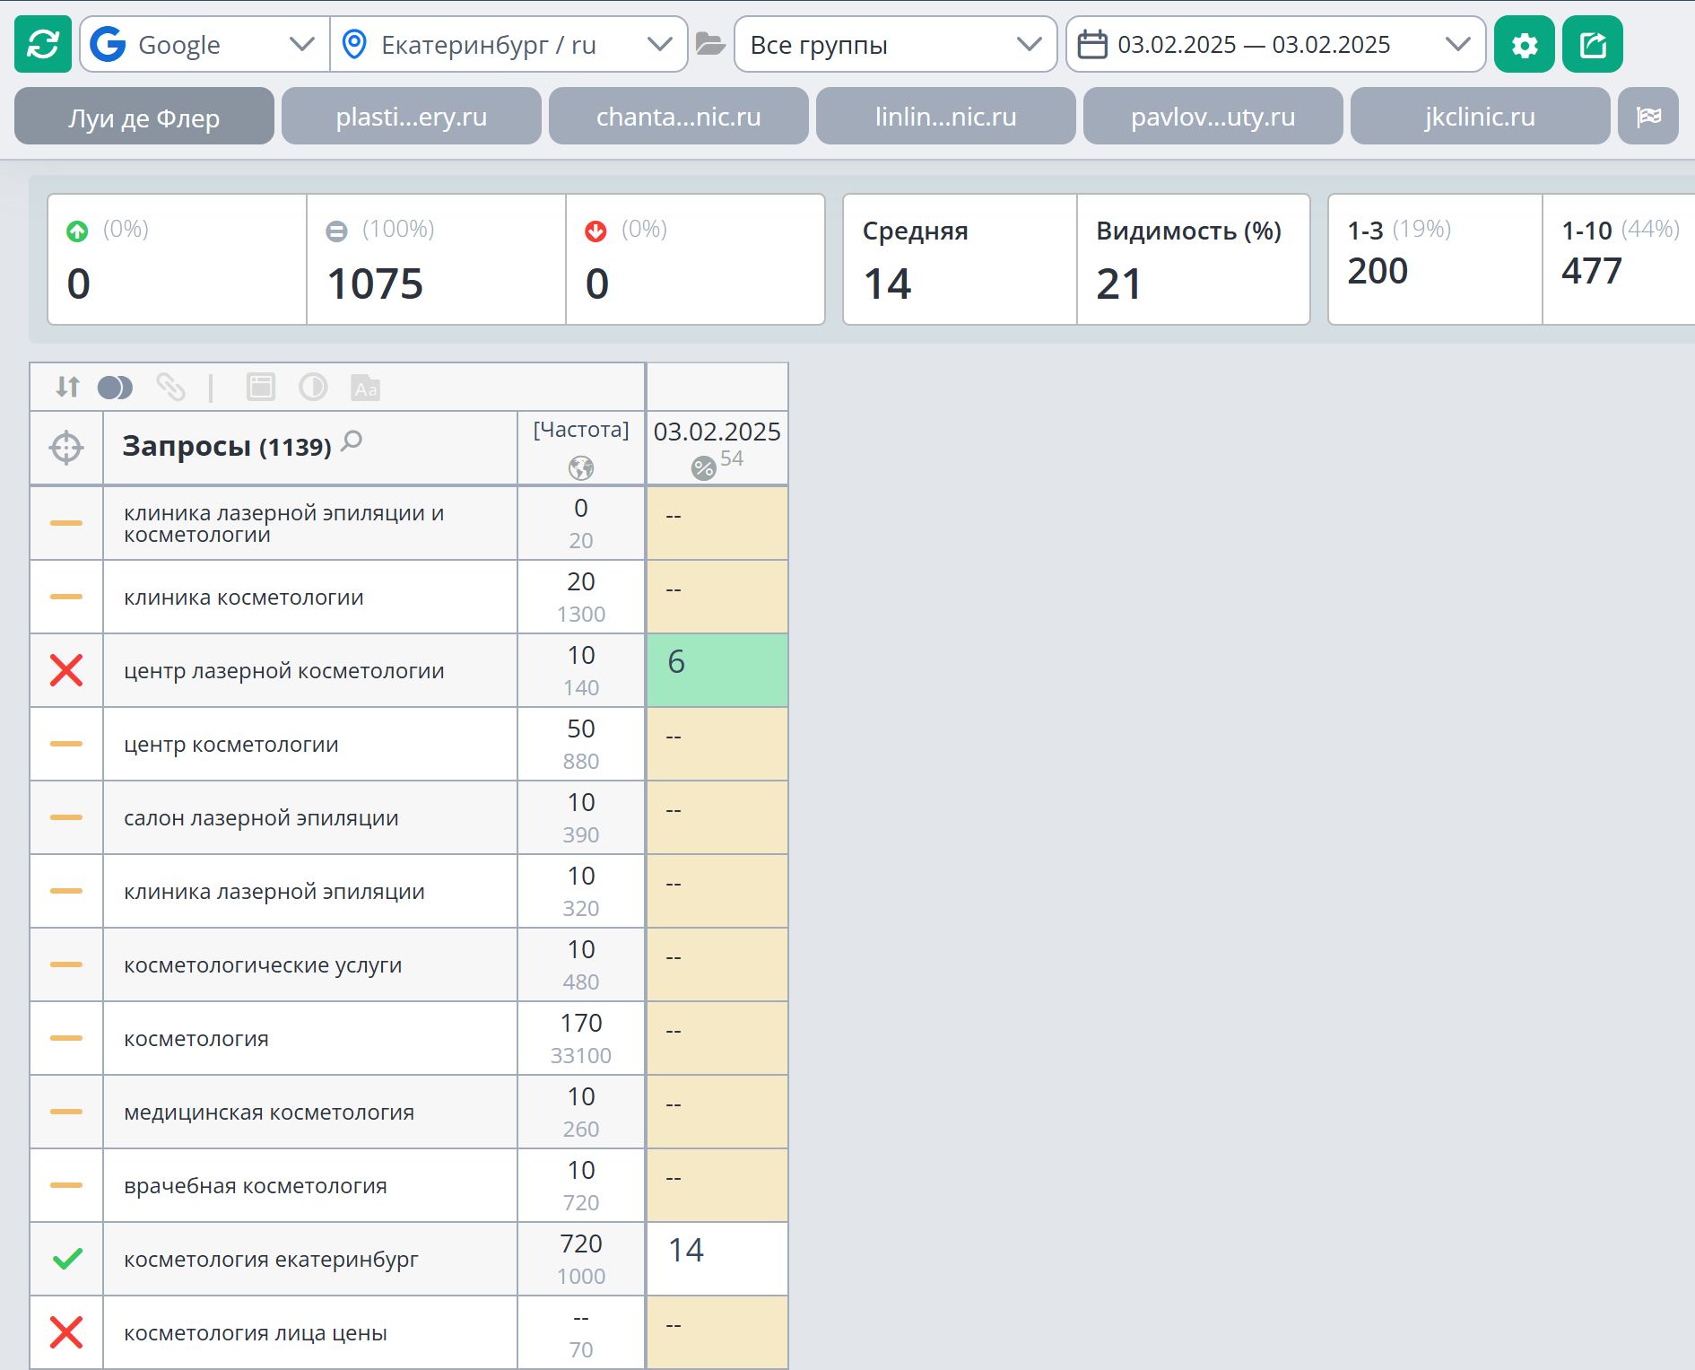Select the Луи де Флер tab
Viewport: 1695px width, 1370px height.
(x=144, y=117)
